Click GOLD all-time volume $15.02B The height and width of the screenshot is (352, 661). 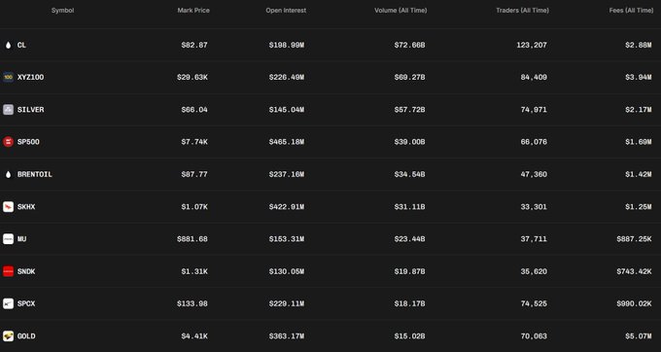(410, 336)
